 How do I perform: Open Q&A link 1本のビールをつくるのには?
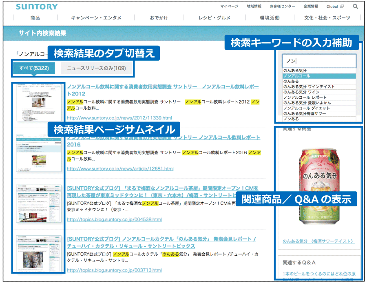(319, 274)
